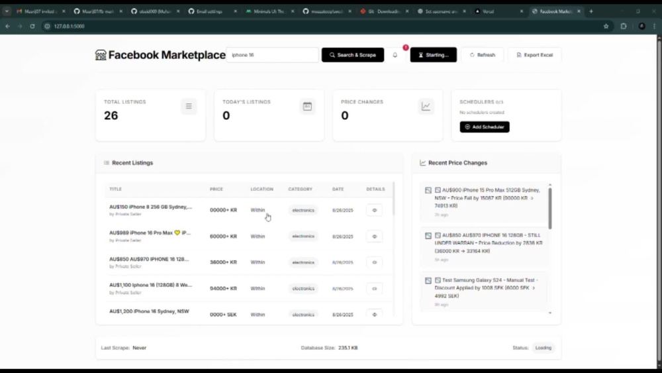Click the DATE column header
Screen dimensions: 662x373
[338, 189]
